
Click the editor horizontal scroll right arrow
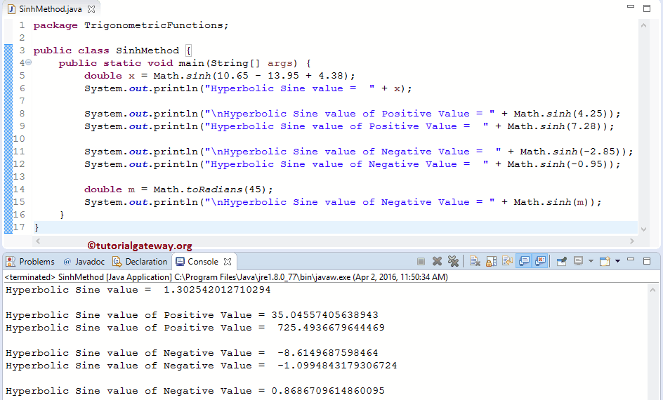(x=631, y=241)
